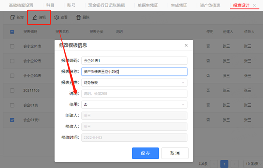Open the 10 条/页 page size dropdown
263x168 pixels.
(253, 164)
